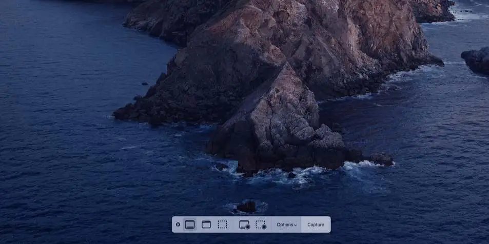Dismiss the capture toolbar using the circled X
This screenshot has width=489, height=244.
point(178,225)
